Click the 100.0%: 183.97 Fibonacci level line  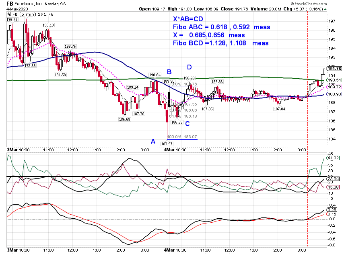coord(182,139)
